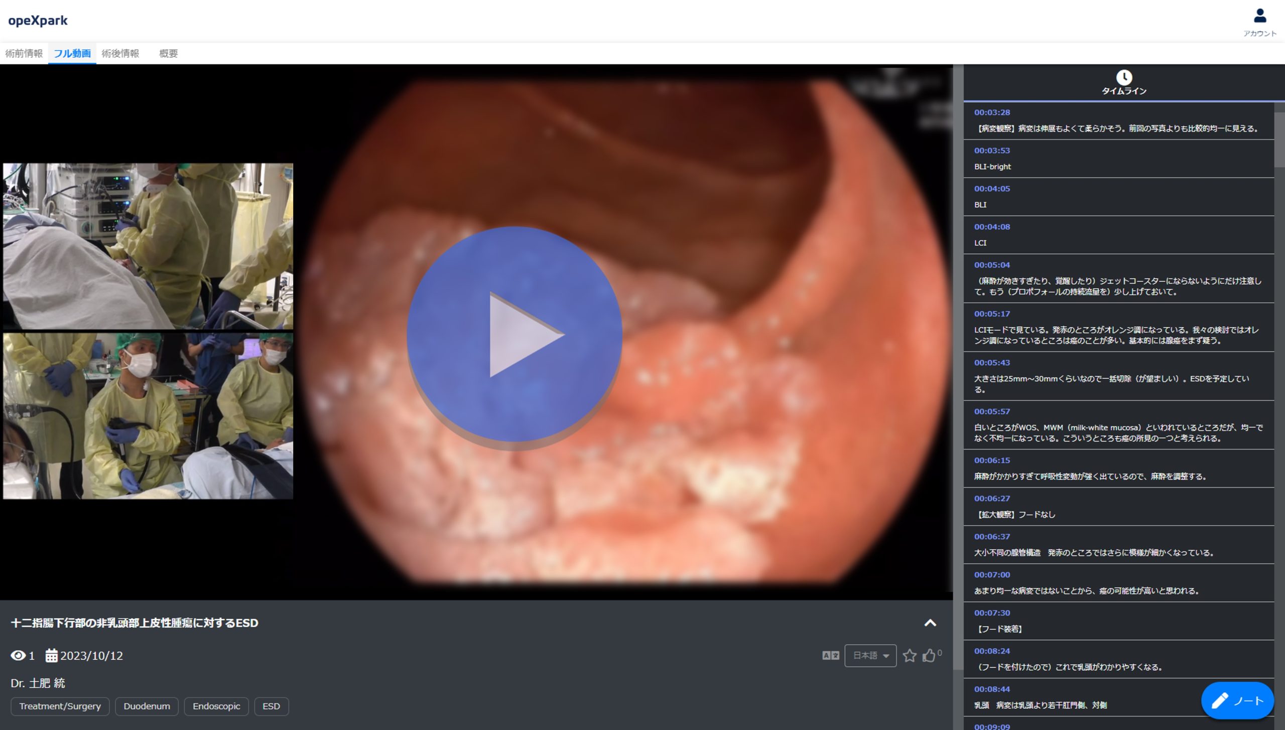
Task: Jump to 00:04:05 BLI entry
Action: (1118, 197)
